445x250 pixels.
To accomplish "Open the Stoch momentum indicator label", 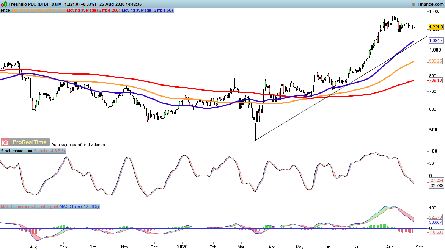I will (16, 151).
